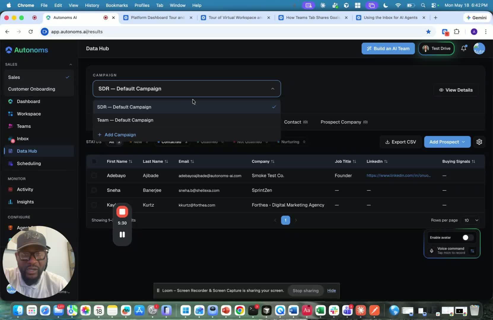Click the notifications bell icon
493x320 pixels.
(x=464, y=48)
